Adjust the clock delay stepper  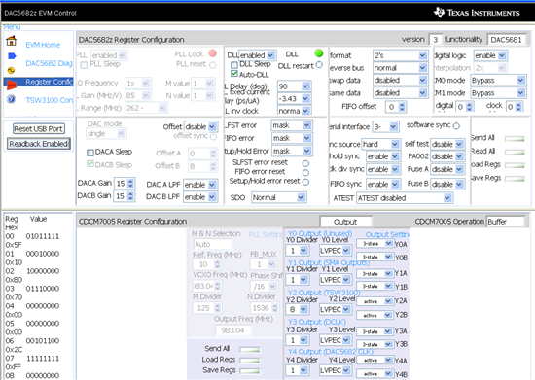[x=518, y=107]
